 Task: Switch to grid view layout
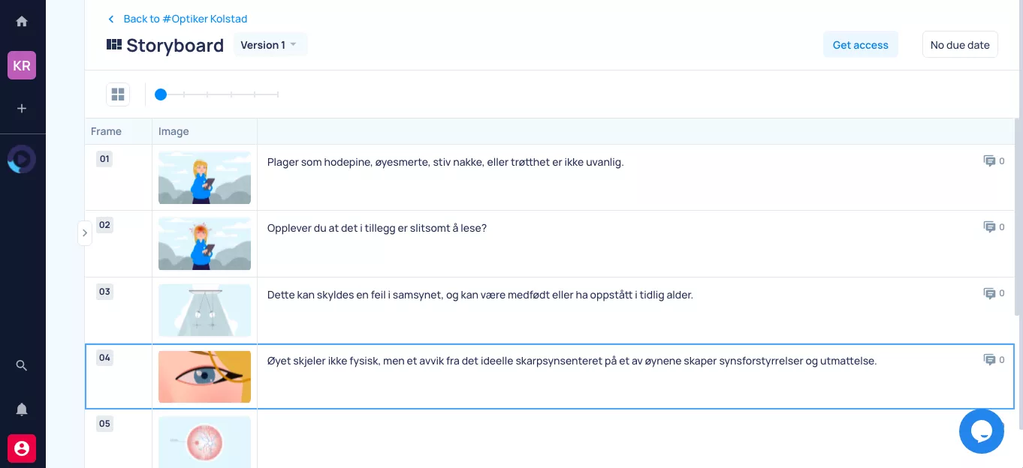(118, 94)
